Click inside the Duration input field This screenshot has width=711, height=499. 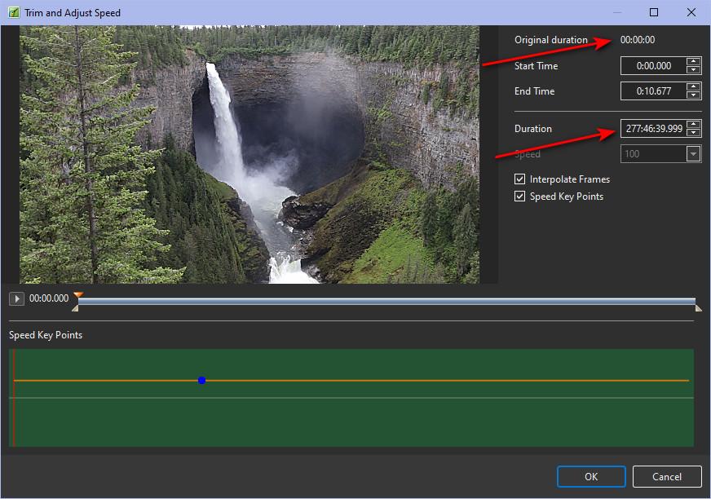[x=652, y=129]
